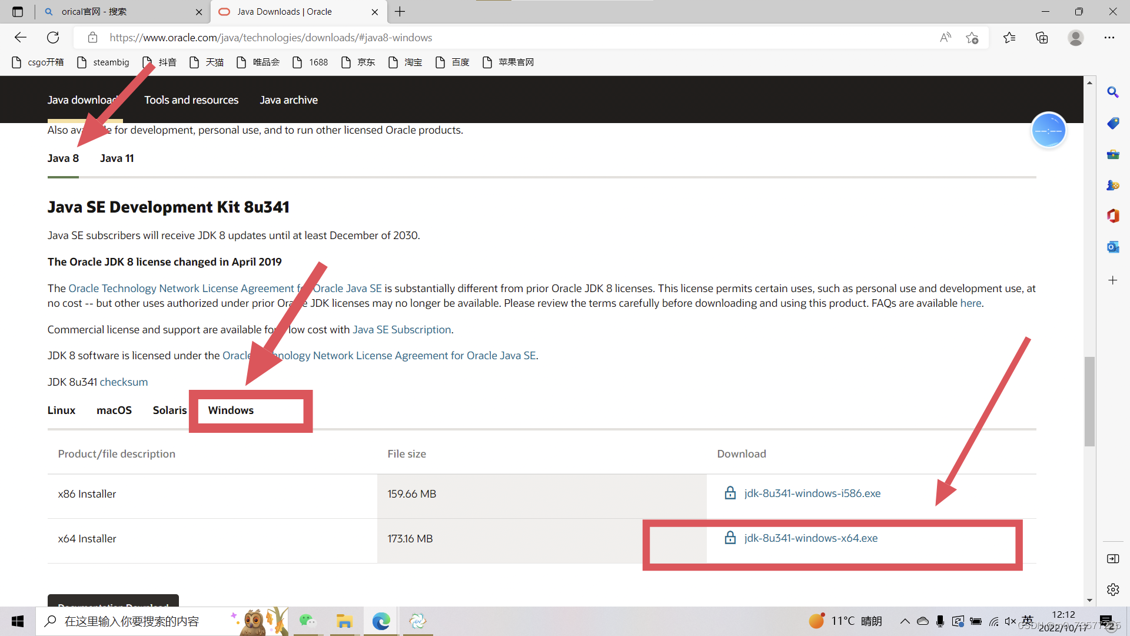Open the 京东 bookmark

(x=358, y=62)
